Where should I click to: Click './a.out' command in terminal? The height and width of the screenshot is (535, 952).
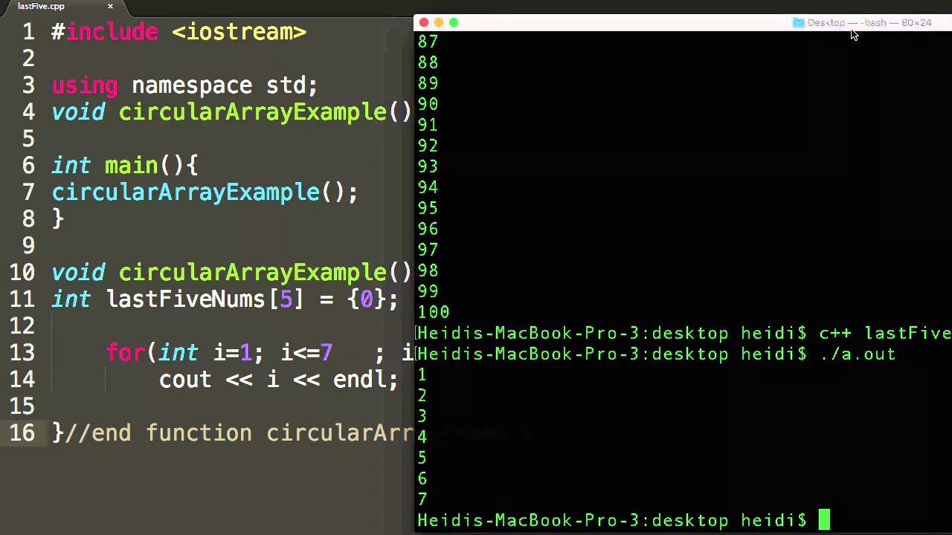pyautogui.click(x=858, y=354)
